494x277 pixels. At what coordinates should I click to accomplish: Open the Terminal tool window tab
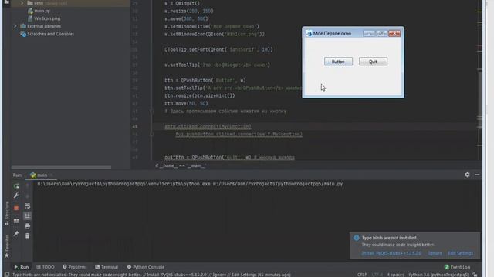107,267
